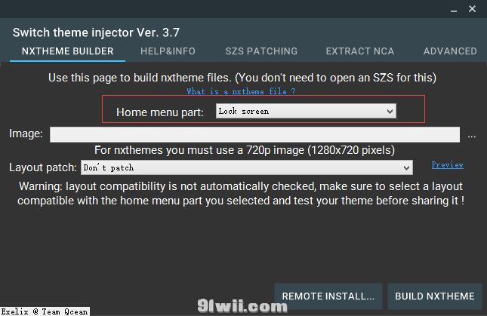Click the REMOTE INSTALL... button

[x=328, y=296]
